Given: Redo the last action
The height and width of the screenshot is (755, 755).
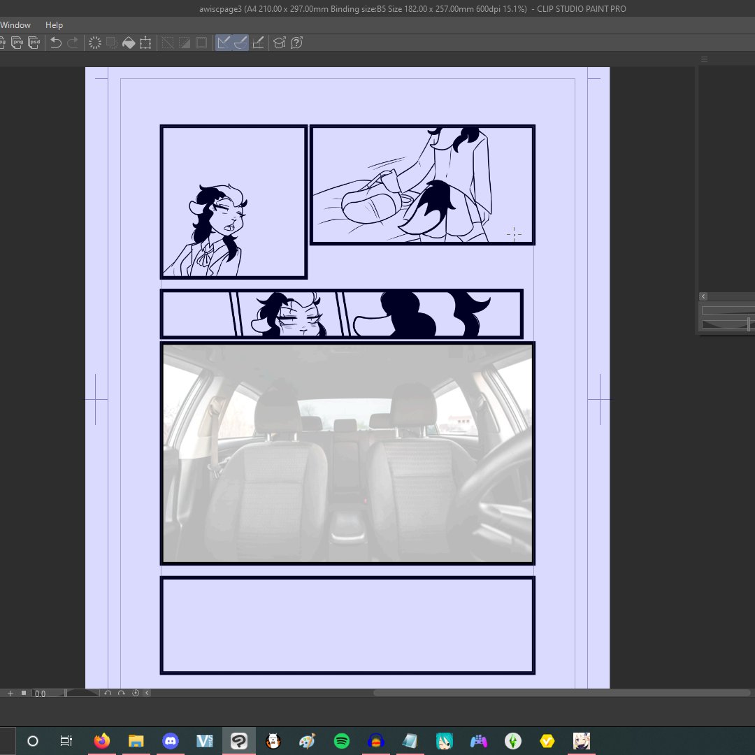Looking at the screenshot, I should point(71,43).
